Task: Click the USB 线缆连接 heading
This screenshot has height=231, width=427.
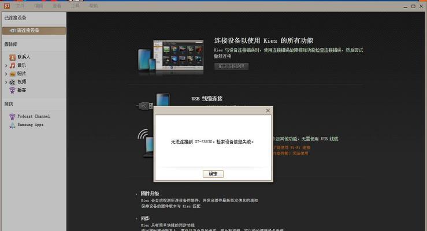Action: [x=207, y=99]
